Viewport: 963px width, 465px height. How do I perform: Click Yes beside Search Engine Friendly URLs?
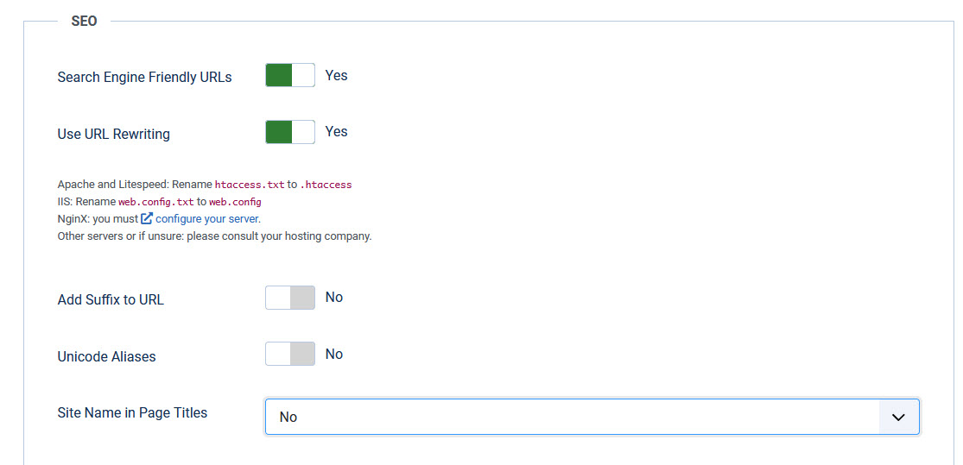pyautogui.click(x=336, y=75)
